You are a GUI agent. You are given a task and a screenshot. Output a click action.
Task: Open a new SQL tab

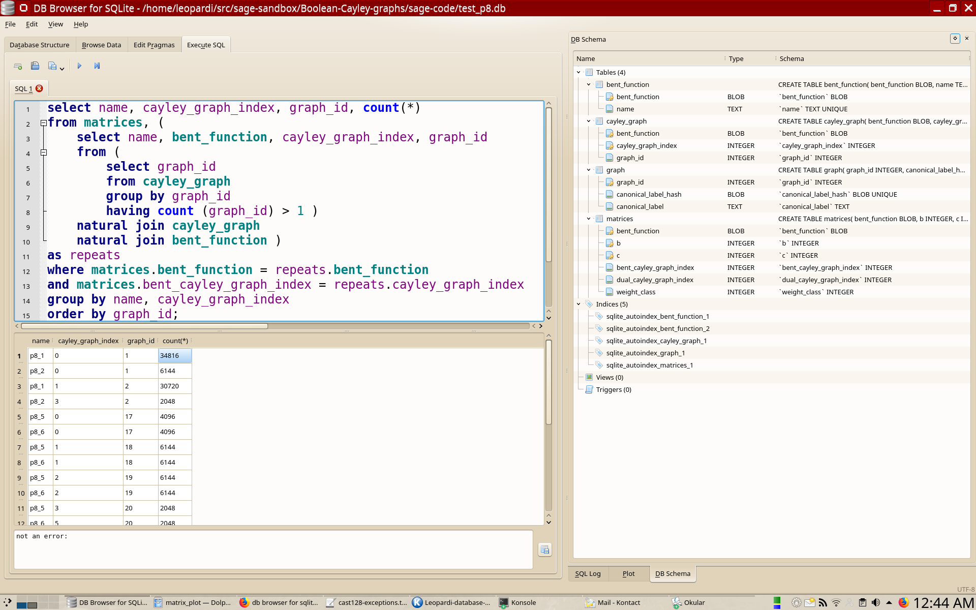point(18,66)
